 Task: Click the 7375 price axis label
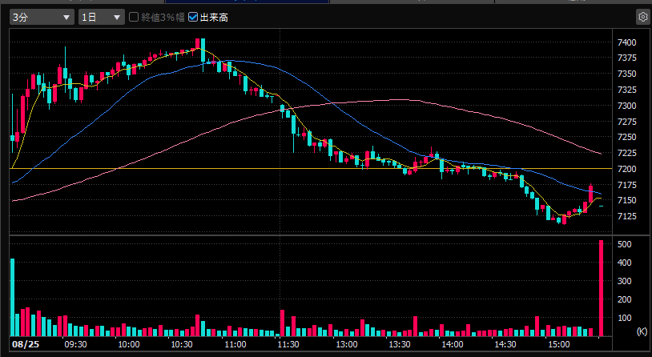tap(626, 58)
